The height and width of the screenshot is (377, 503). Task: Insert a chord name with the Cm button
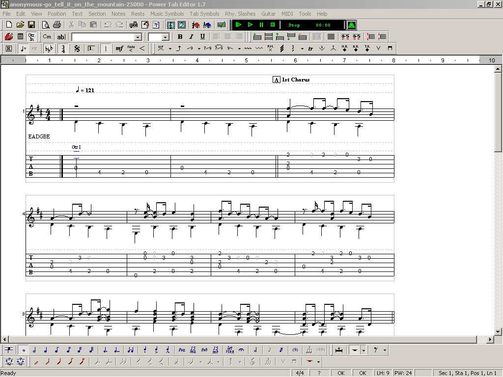(47, 36)
